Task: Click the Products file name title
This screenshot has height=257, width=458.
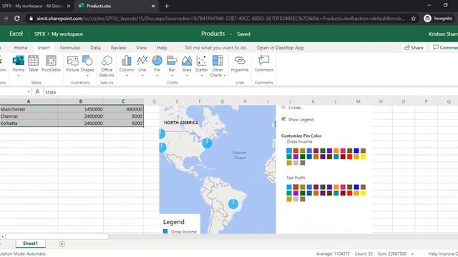Action: [213, 34]
